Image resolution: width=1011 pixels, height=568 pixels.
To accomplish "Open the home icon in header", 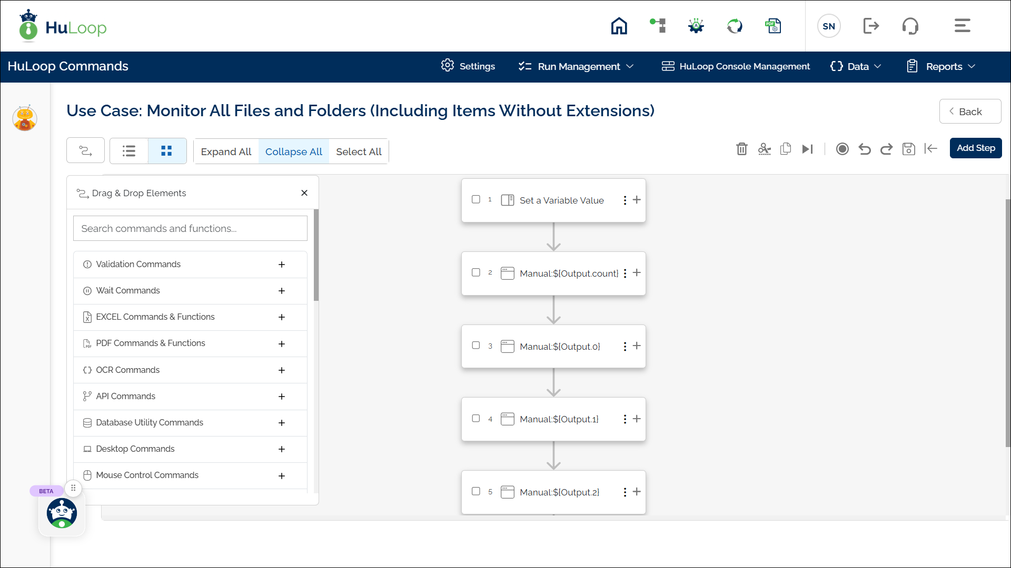I will 619,26.
